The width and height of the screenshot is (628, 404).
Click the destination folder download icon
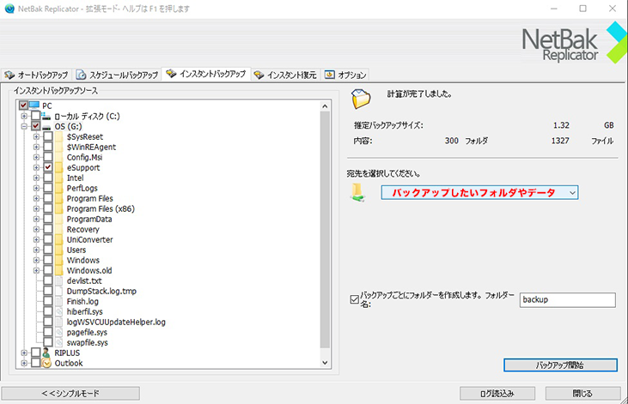tap(357, 192)
